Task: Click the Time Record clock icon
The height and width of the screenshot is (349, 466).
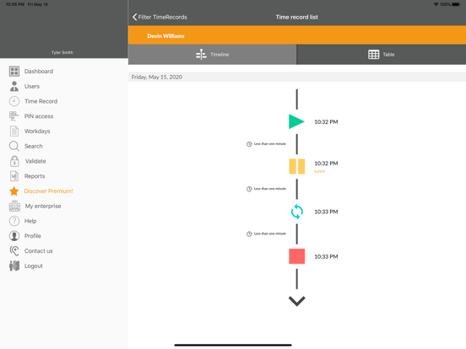Action: coord(14,101)
